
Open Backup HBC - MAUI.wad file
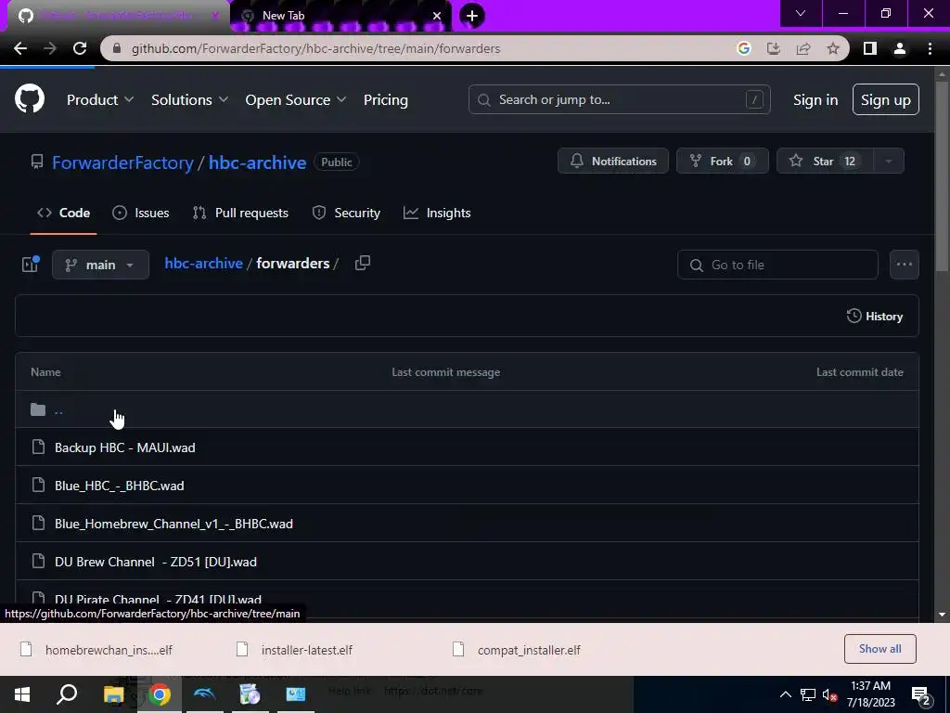(125, 447)
